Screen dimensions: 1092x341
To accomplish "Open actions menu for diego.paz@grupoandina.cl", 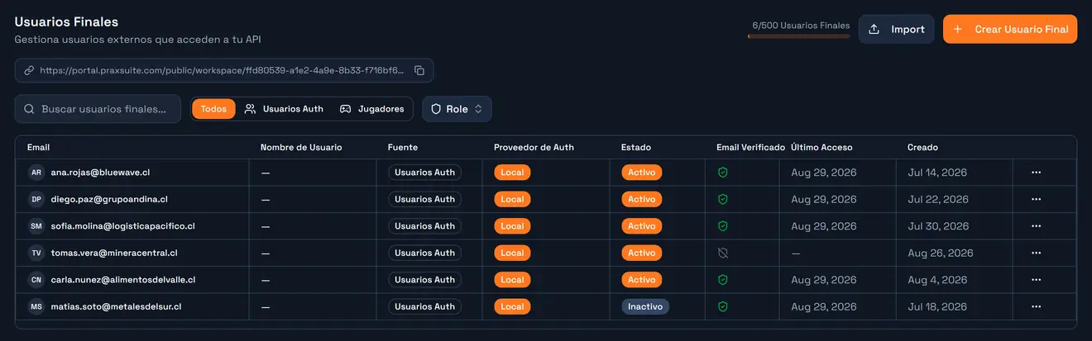I will [1036, 199].
